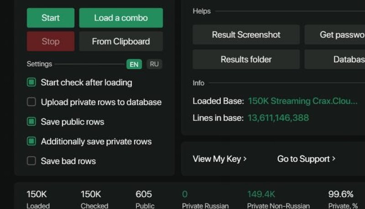Click the green Start button
This screenshot has width=365, height=209.
coord(50,18)
